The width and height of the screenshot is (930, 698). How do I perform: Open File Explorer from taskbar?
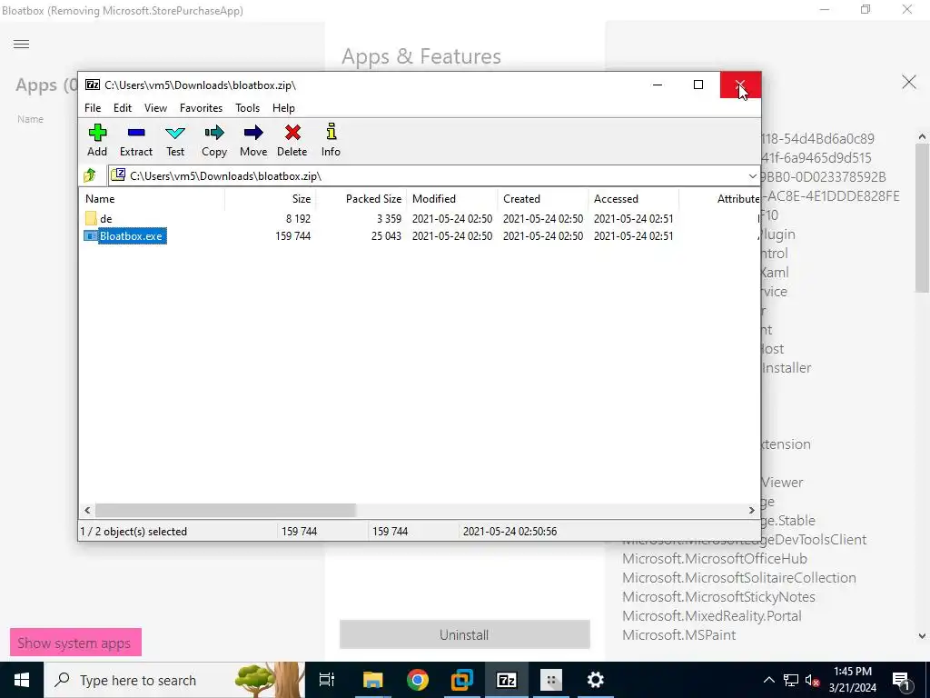(x=373, y=680)
